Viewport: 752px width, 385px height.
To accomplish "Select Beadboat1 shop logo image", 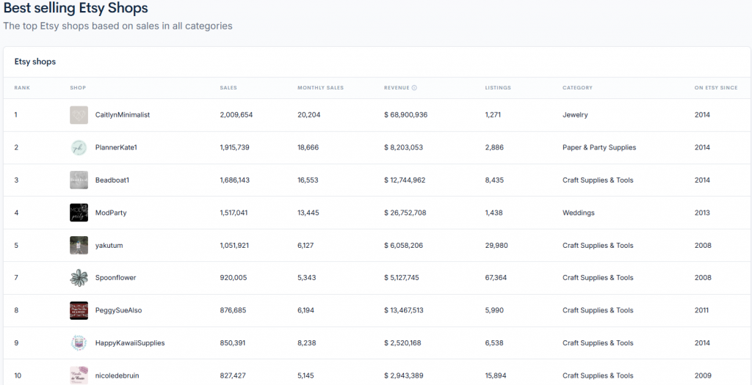I will (x=79, y=180).
